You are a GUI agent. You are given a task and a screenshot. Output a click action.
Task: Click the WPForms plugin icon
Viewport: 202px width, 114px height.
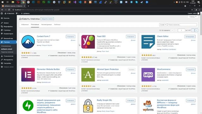point(148,105)
